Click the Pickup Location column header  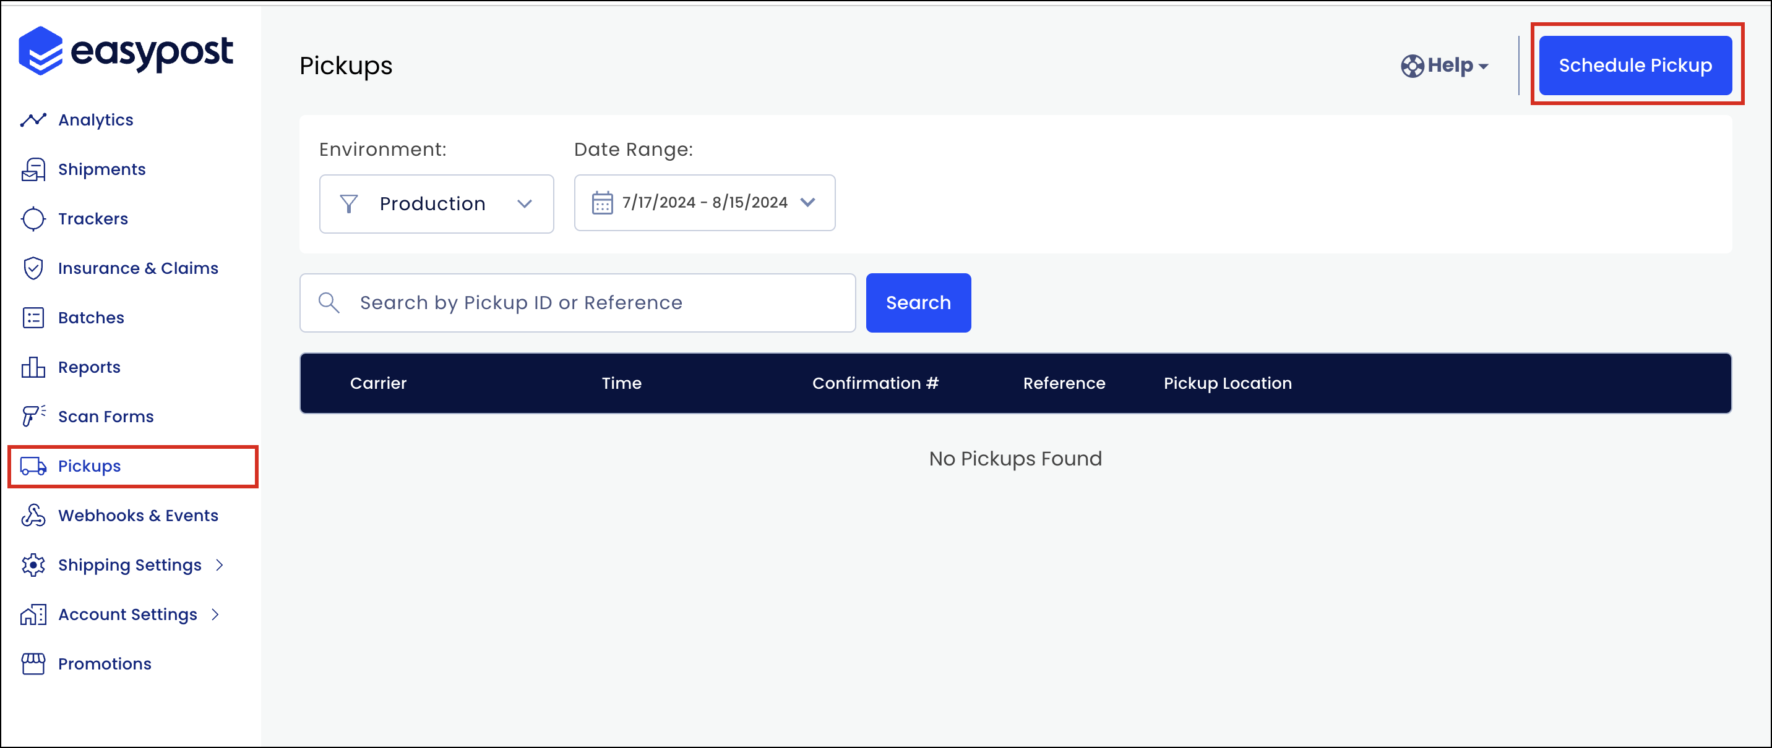1228,383
